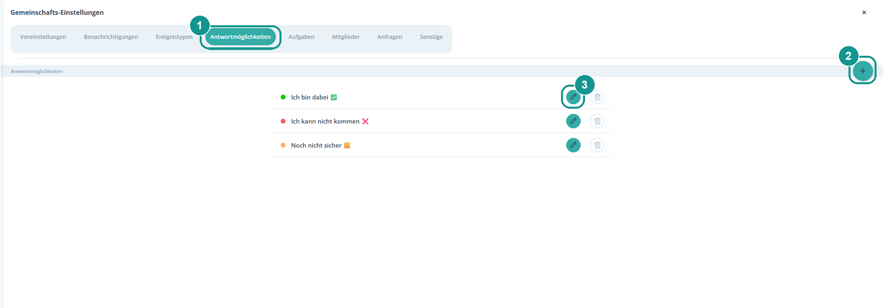Screen dimensions: 883x308
Task: Edit the 'Noch nicht sicher' option
Action: tap(573, 145)
